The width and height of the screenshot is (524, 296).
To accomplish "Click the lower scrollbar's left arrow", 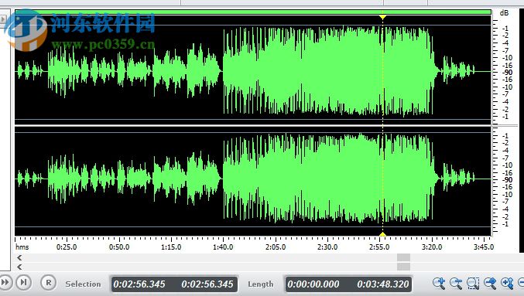I will [x=19, y=267].
